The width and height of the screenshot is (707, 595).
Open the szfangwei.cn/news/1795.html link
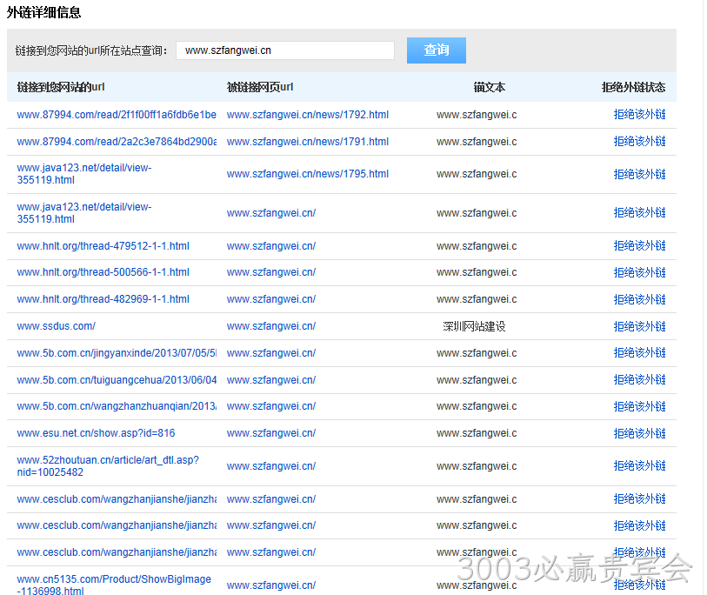point(308,174)
